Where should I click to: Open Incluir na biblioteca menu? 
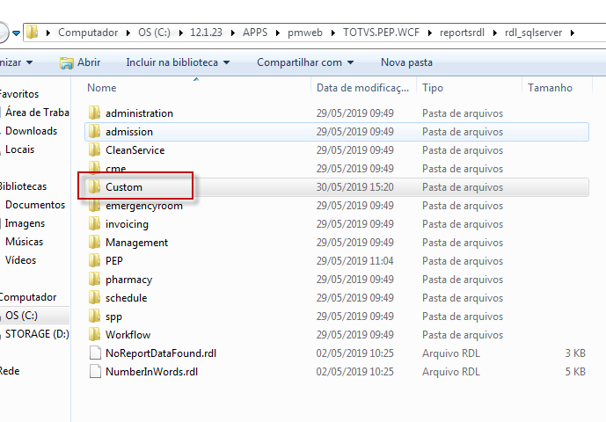tap(178, 62)
